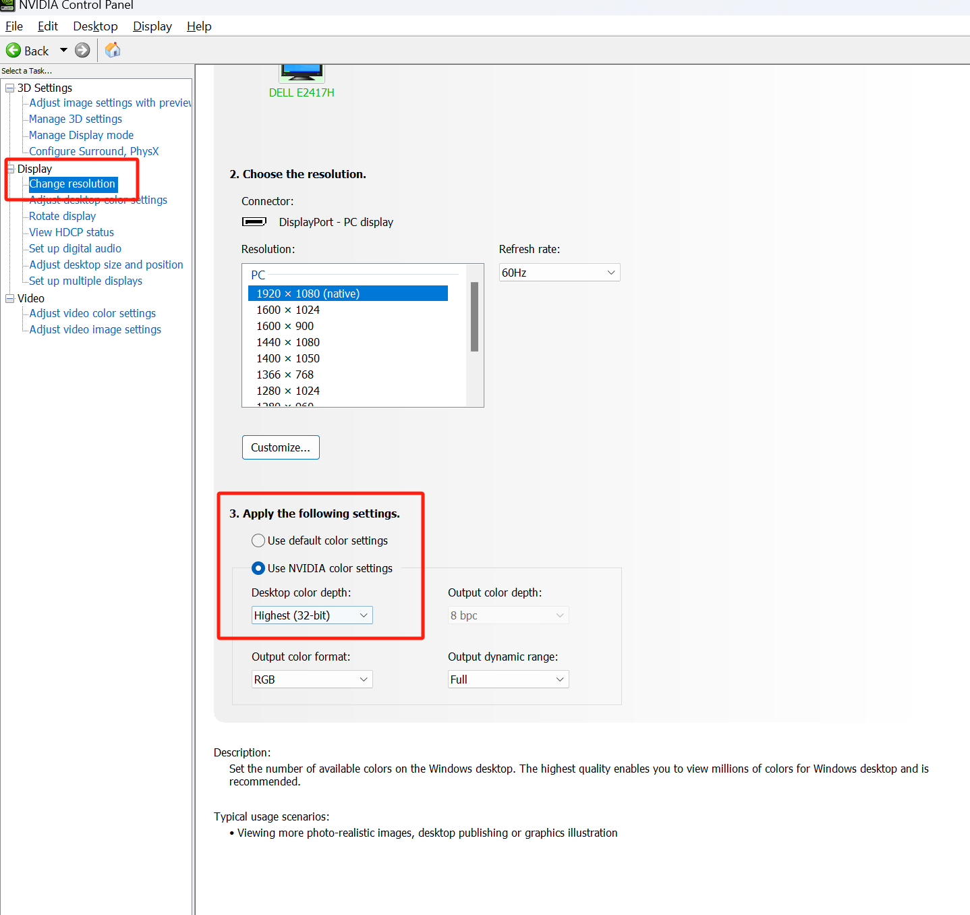Click the Select a Task... panel label

click(x=26, y=71)
